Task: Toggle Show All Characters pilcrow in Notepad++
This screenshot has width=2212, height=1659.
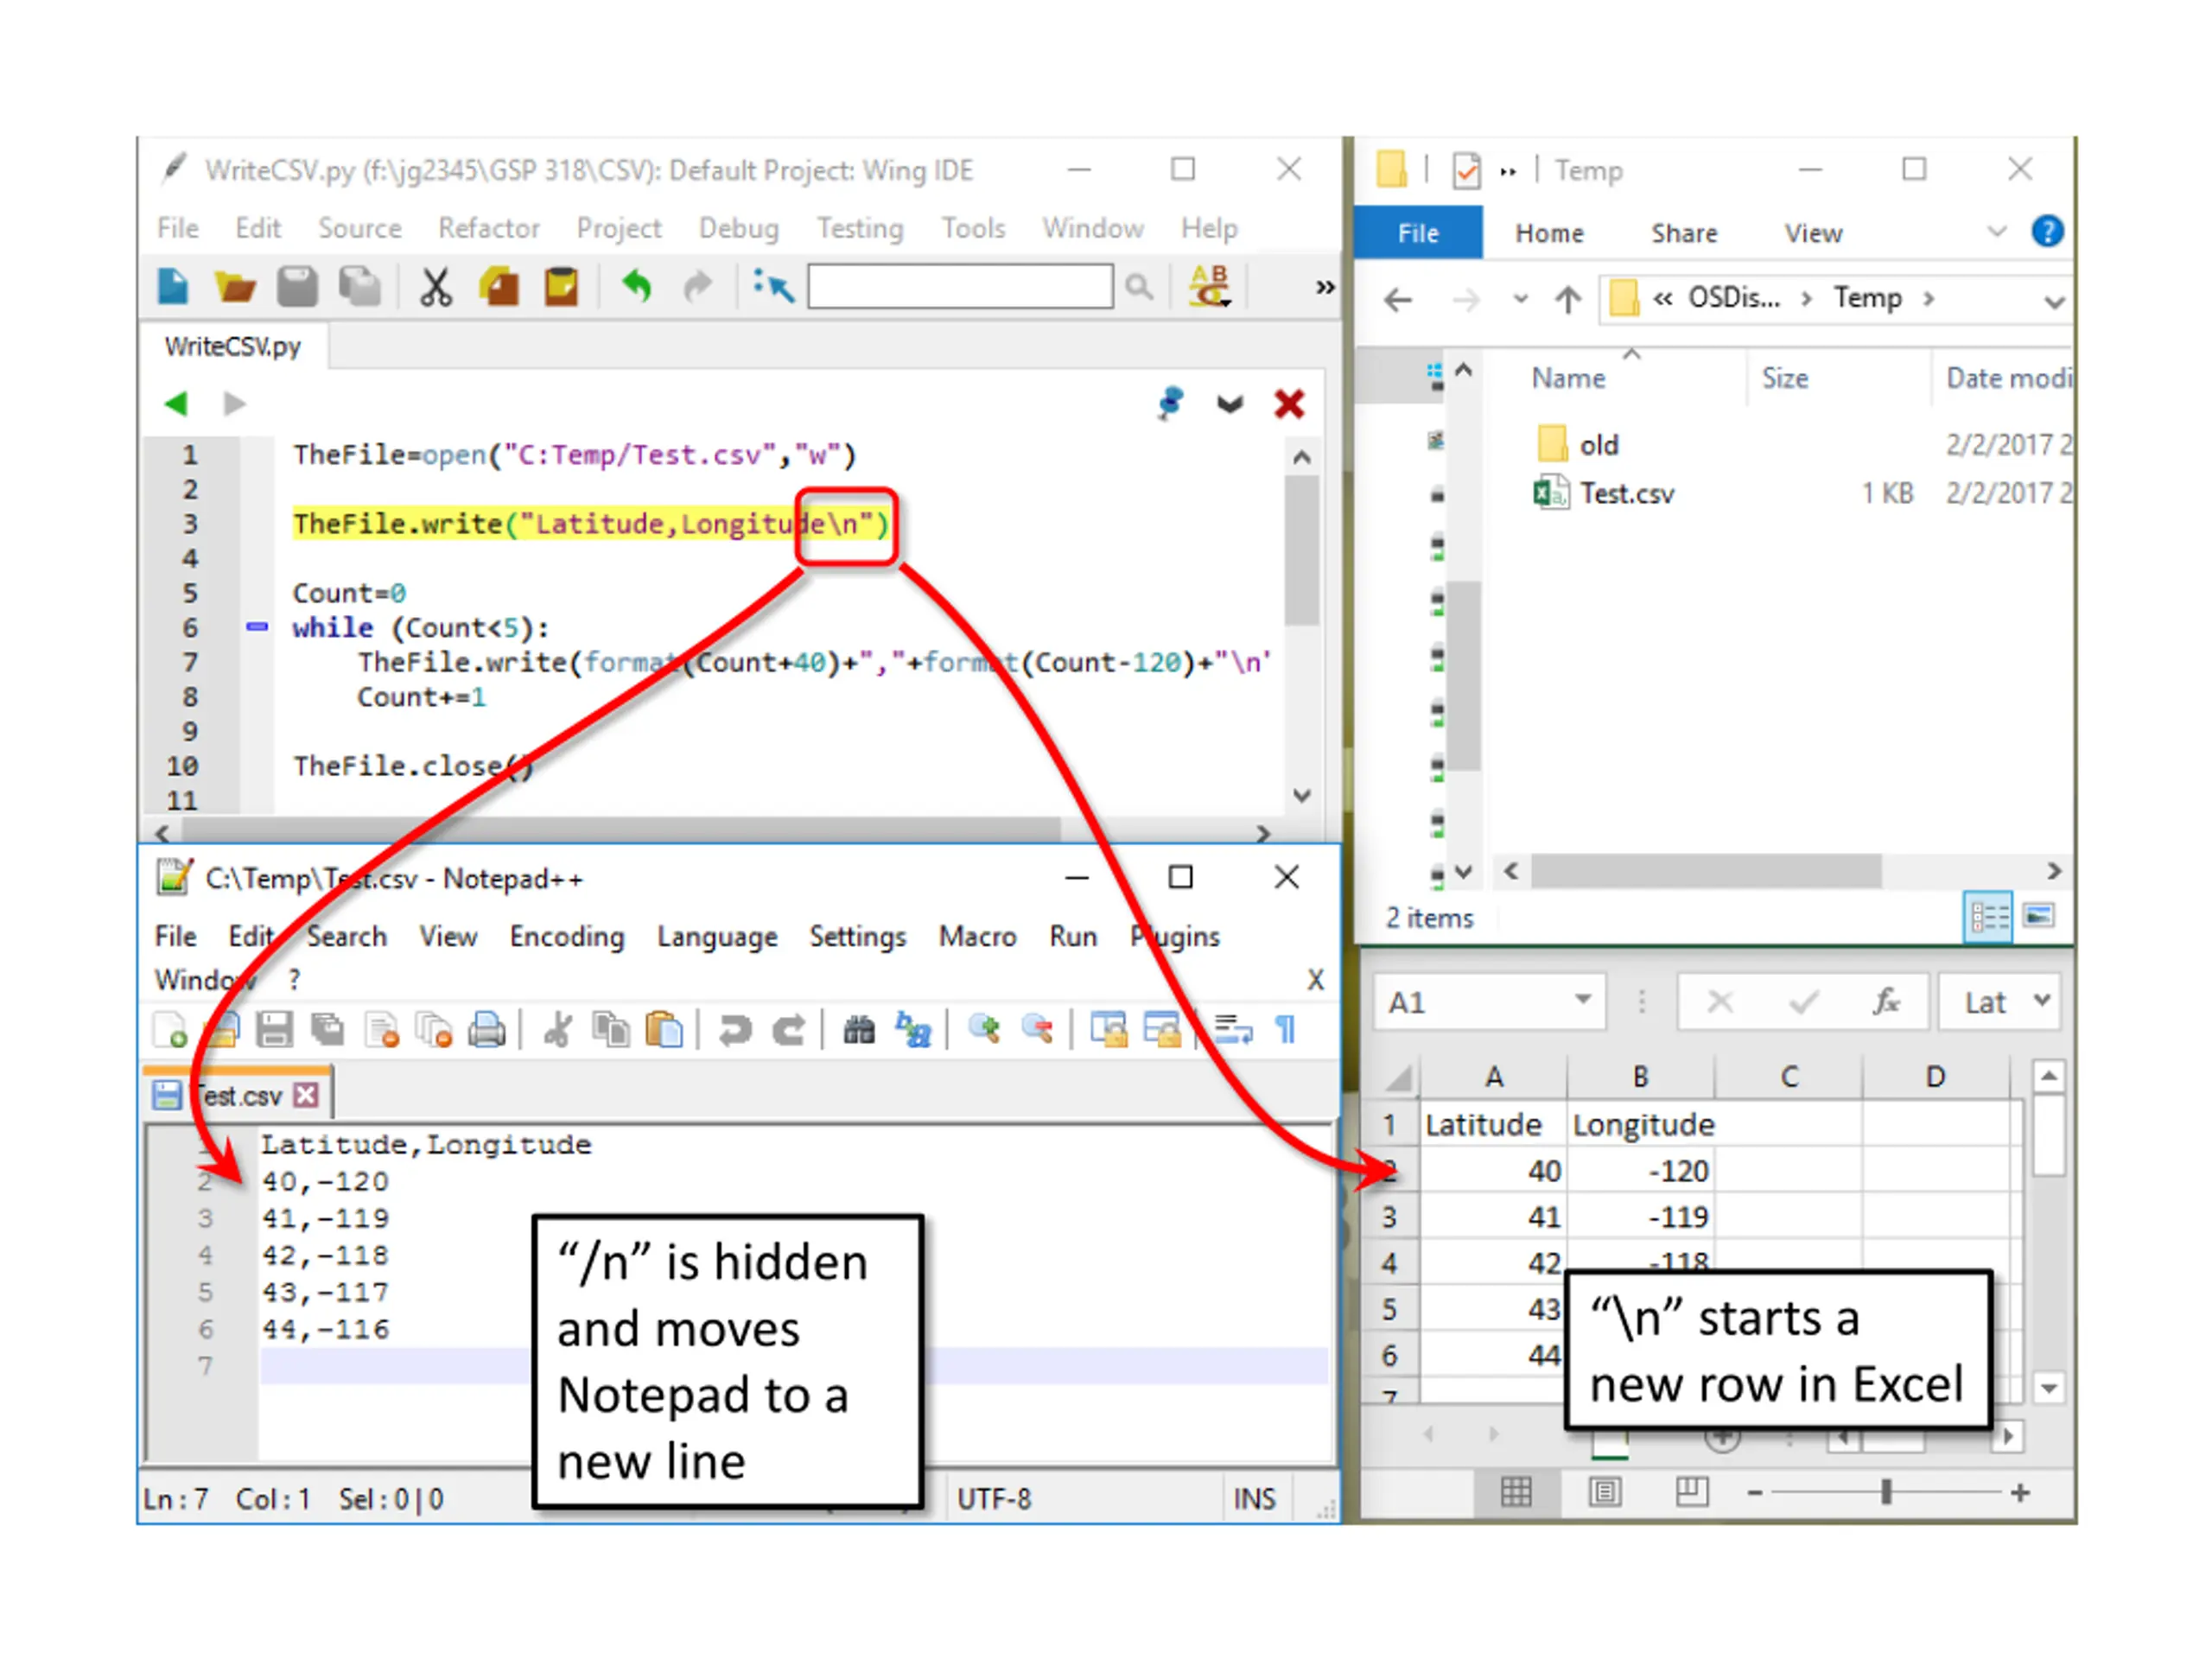Action: (1286, 1029)
